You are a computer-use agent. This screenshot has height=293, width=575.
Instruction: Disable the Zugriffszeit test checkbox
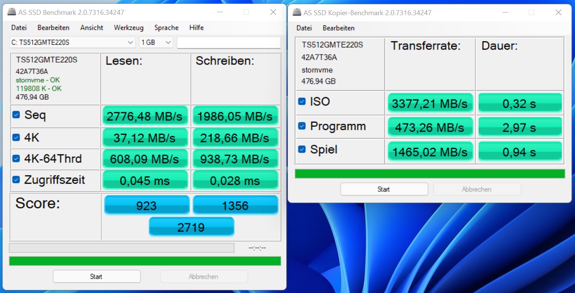(16, 180)
